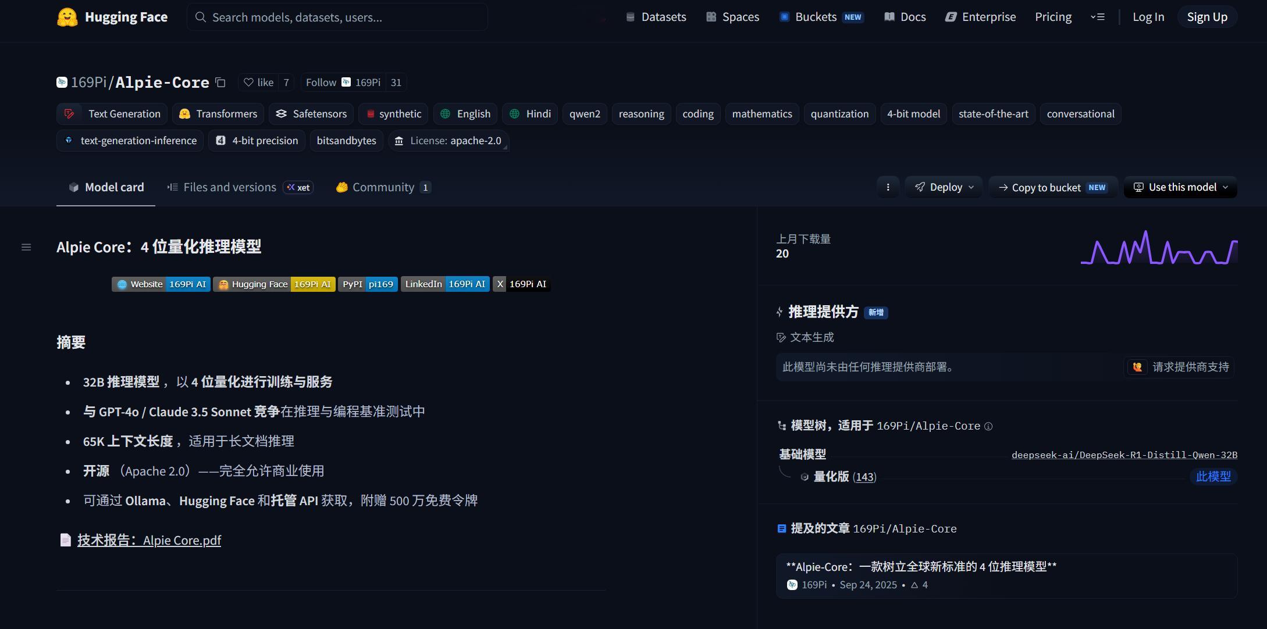Open Use this model dropdown
Viewport: 1267px width, 629px height.
(x=1180, y=187)
